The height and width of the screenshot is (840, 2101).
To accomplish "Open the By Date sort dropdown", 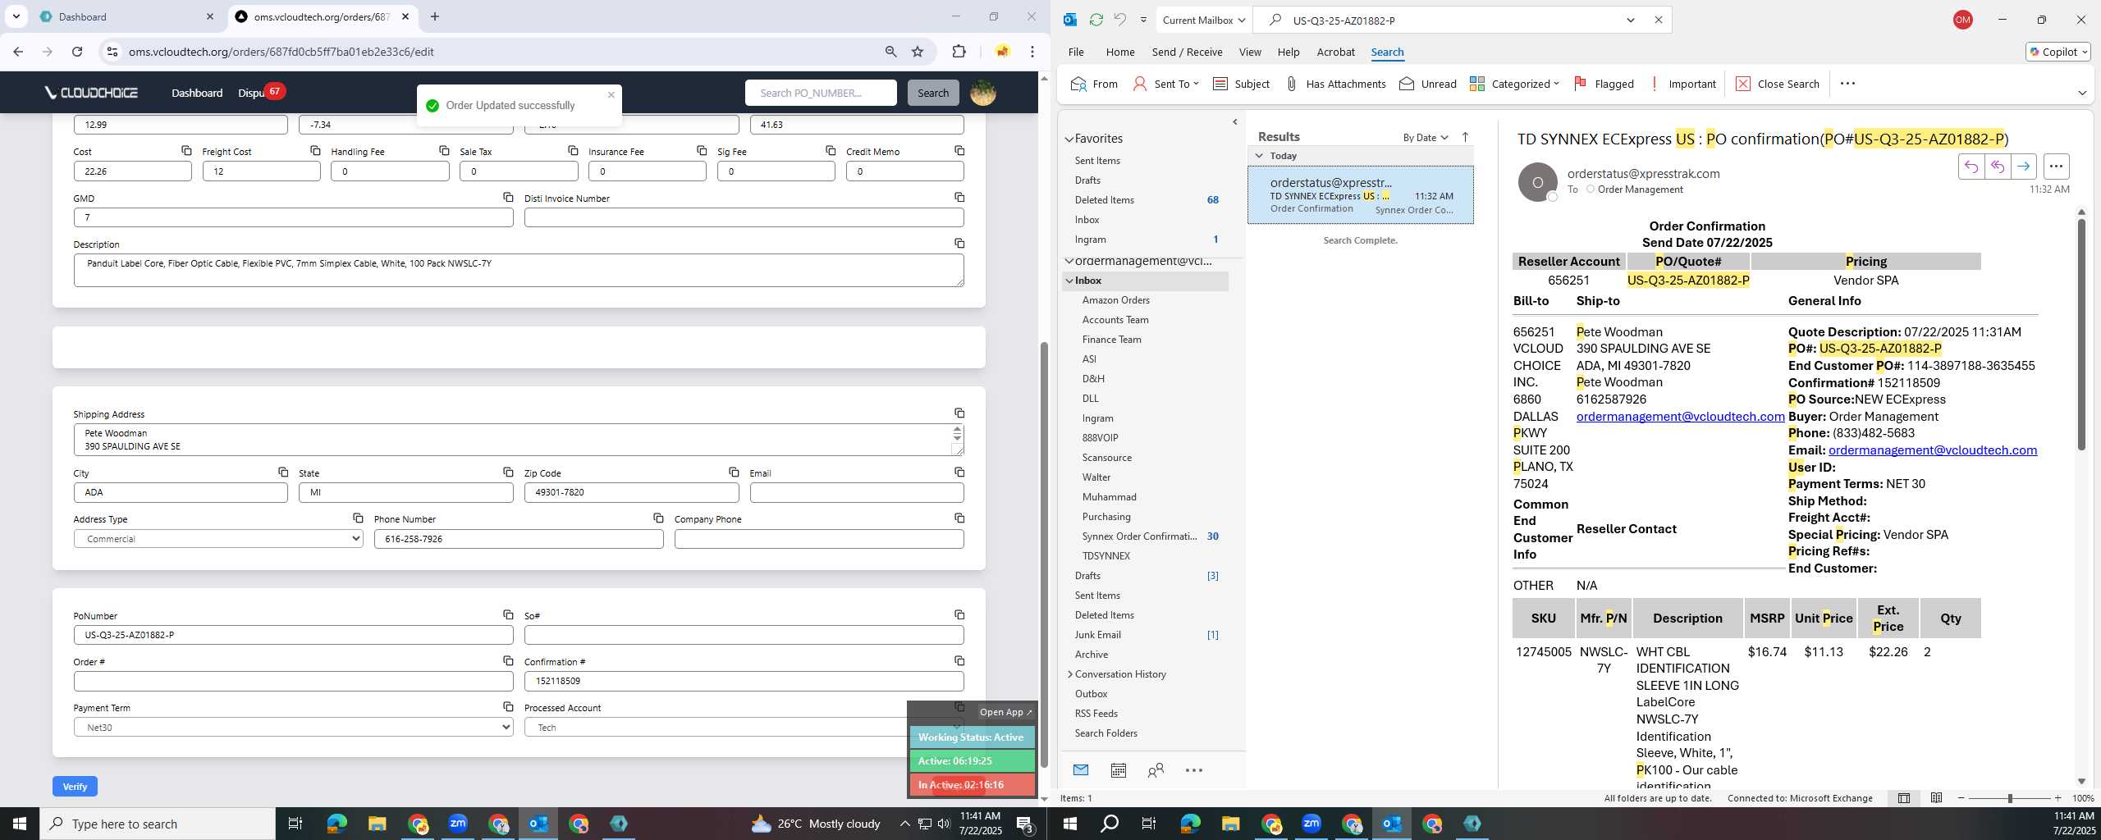I will pyautogui.click(x=1425, y=137).
